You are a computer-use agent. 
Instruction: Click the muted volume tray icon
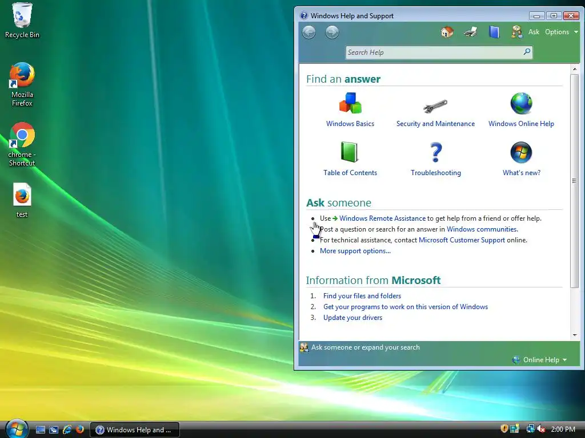click(x=541, y=429)
